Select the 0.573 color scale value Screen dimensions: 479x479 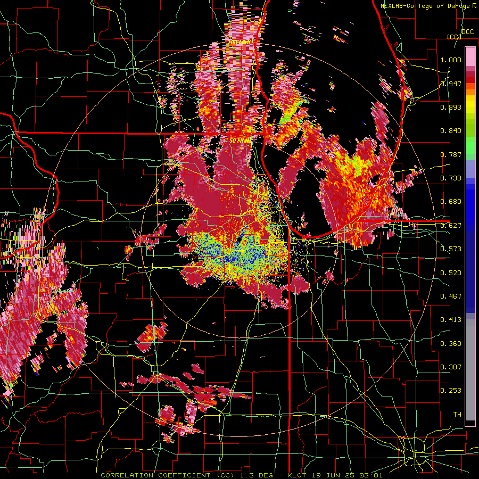tap(451, 249)
